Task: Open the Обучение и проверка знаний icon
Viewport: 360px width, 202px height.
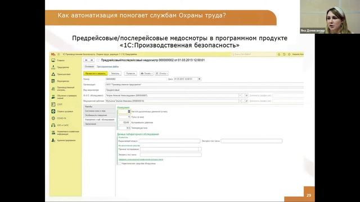Action: coord(53,97)
